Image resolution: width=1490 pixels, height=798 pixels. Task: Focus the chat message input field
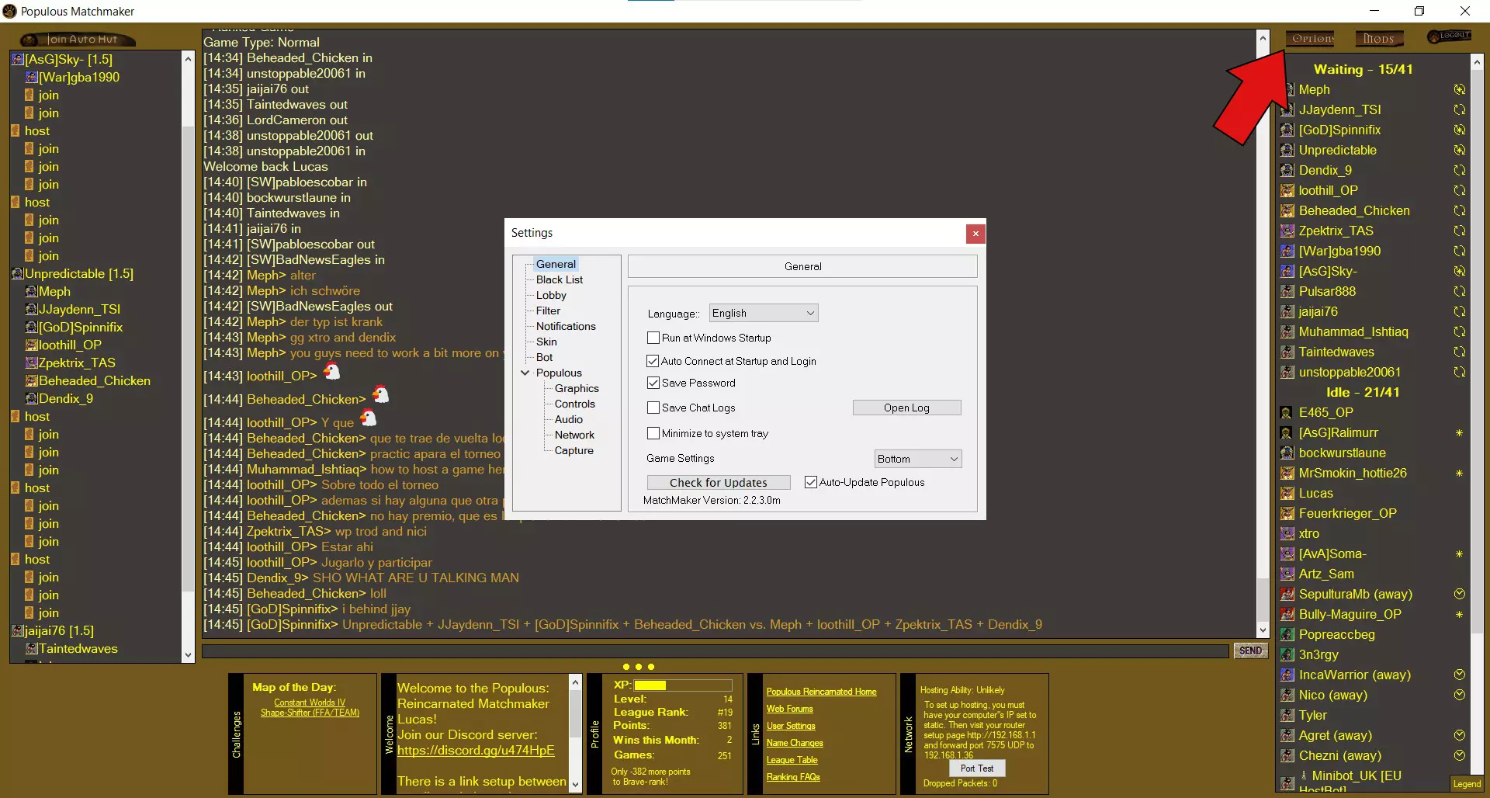pos(716,651)
